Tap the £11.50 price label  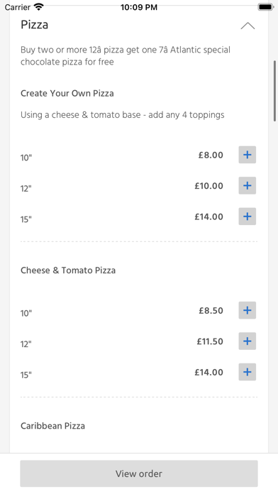(210, 341)
